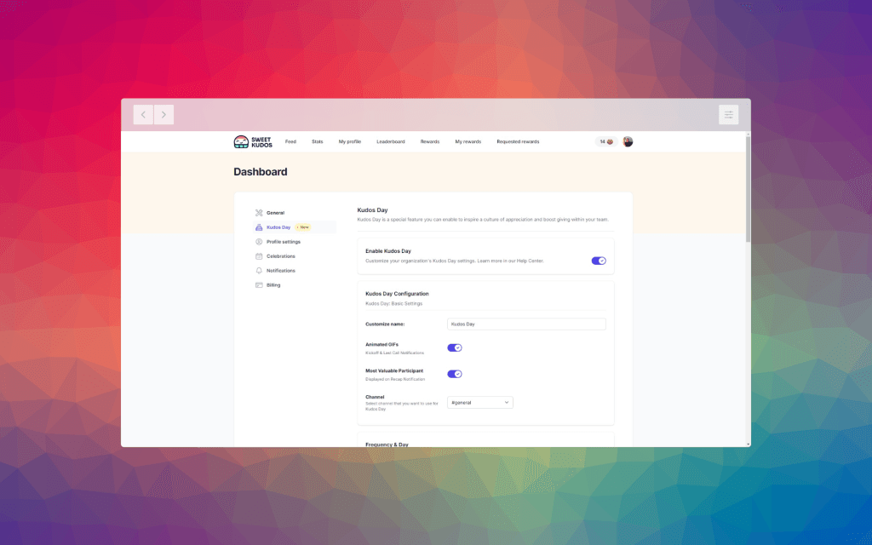The width and height of the screenshot is (872, 545).
Task: Click the Kudos Day cake icon
Action: (259, 227)
